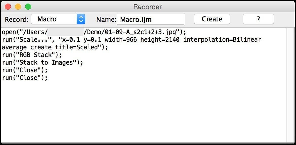Minimize the Recorder window with yellow button
The image size is (296, 145).
click(x=18, y=7)
